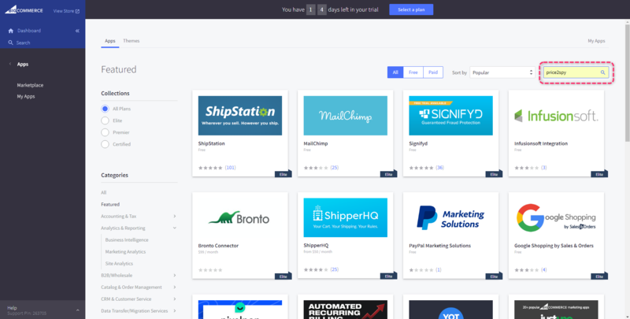Image resolution: width=630 pixels, height=319 pixels.
Task: Switch to the Apps tab
Action: pyautogui.click(x=110, y=41)
